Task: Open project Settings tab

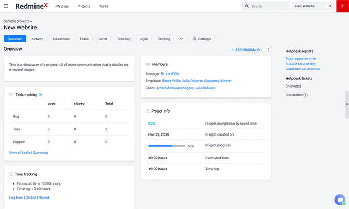Action: pos(202,39)
